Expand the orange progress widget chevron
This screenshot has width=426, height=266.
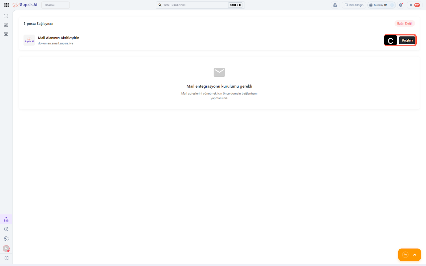coord(415,255)
